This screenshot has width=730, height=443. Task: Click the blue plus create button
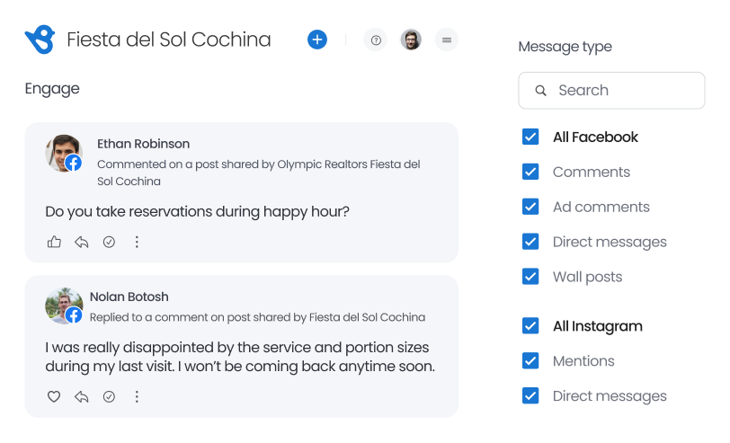pos(316,40)
